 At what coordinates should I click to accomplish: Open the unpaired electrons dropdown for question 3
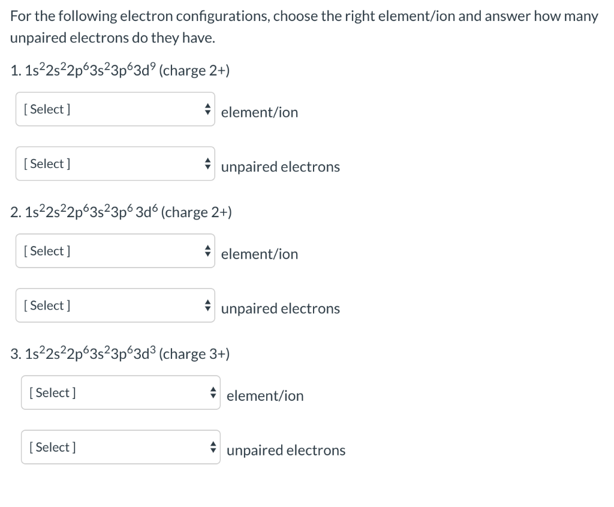(120, 447)
